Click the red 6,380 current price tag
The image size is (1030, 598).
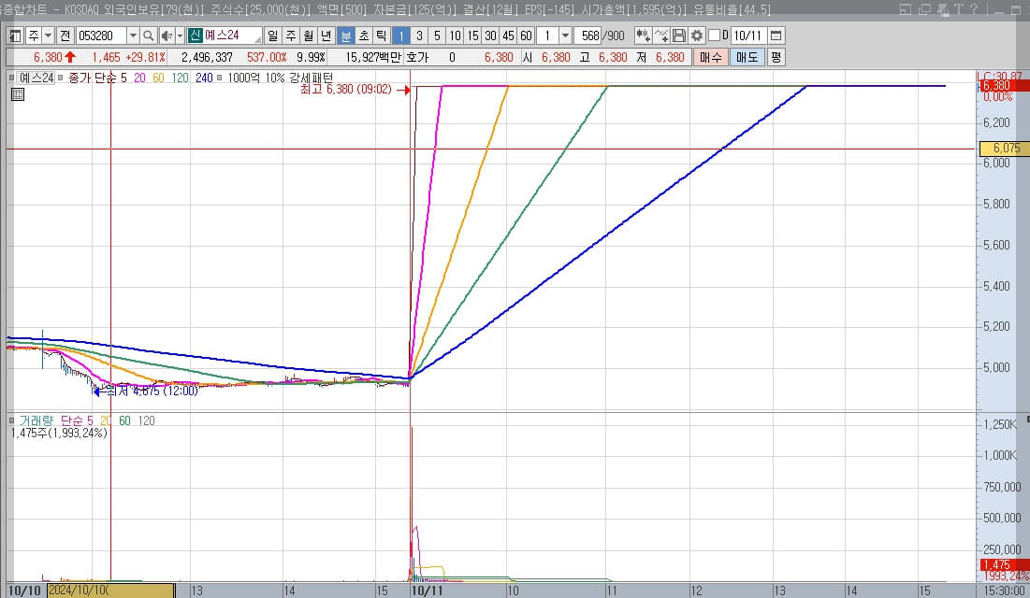pyautogui.click(x=1005, y=85)
